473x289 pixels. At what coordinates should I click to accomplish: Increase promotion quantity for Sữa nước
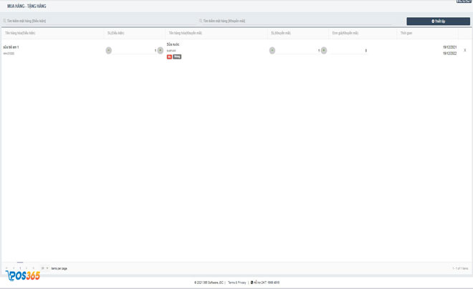[x=324, y=50]
